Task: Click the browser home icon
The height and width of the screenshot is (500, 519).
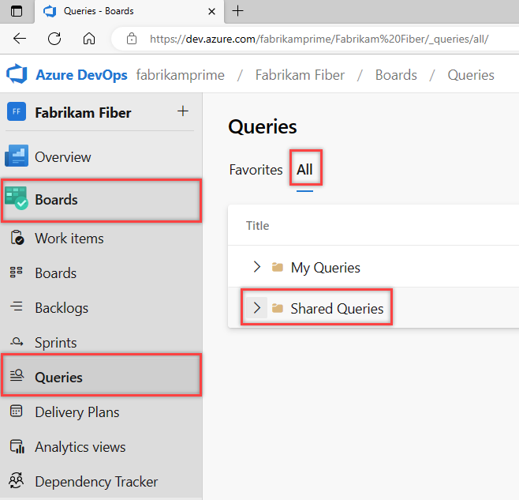Action: click(x=89, y=39)
